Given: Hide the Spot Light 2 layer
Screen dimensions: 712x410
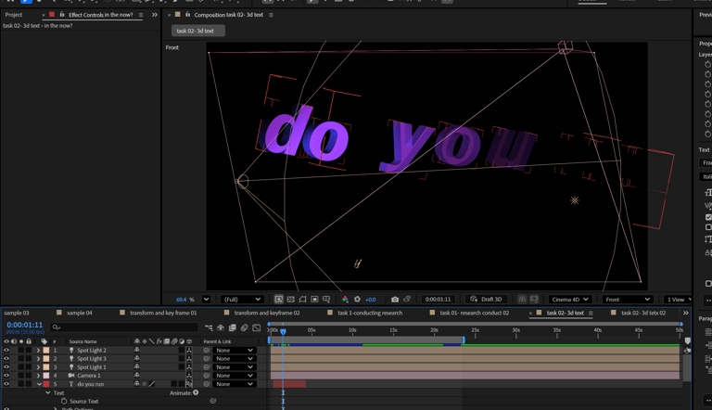Looking at the screenshot, I should [x=6, y=351].
